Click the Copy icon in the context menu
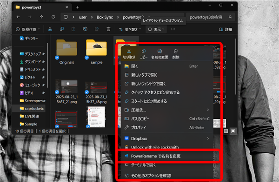 coord(144,52)
